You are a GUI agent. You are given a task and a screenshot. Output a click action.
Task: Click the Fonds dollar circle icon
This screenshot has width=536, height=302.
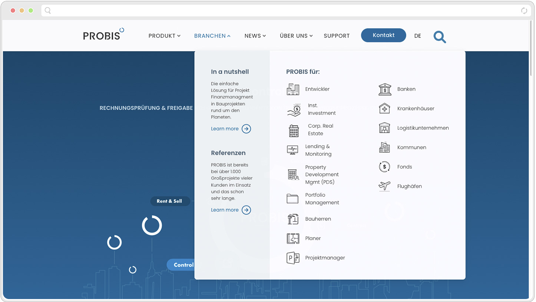(x=385, y=167)
